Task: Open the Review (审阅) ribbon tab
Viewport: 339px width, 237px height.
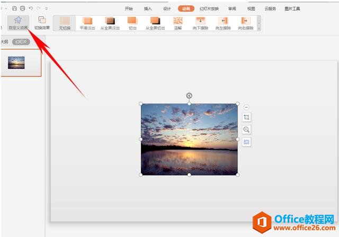Action: 232,8
